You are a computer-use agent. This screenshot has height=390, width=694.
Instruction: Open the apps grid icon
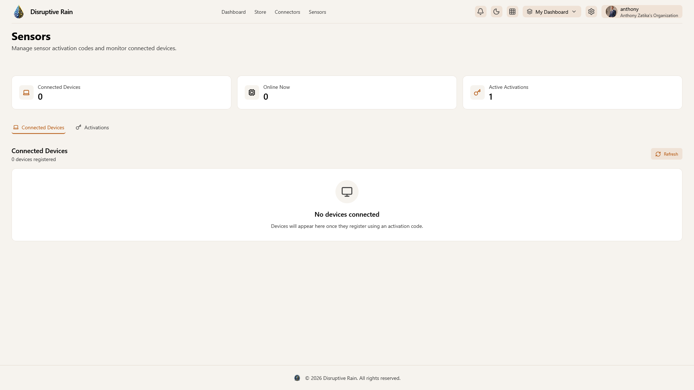[x=512, y=12]
